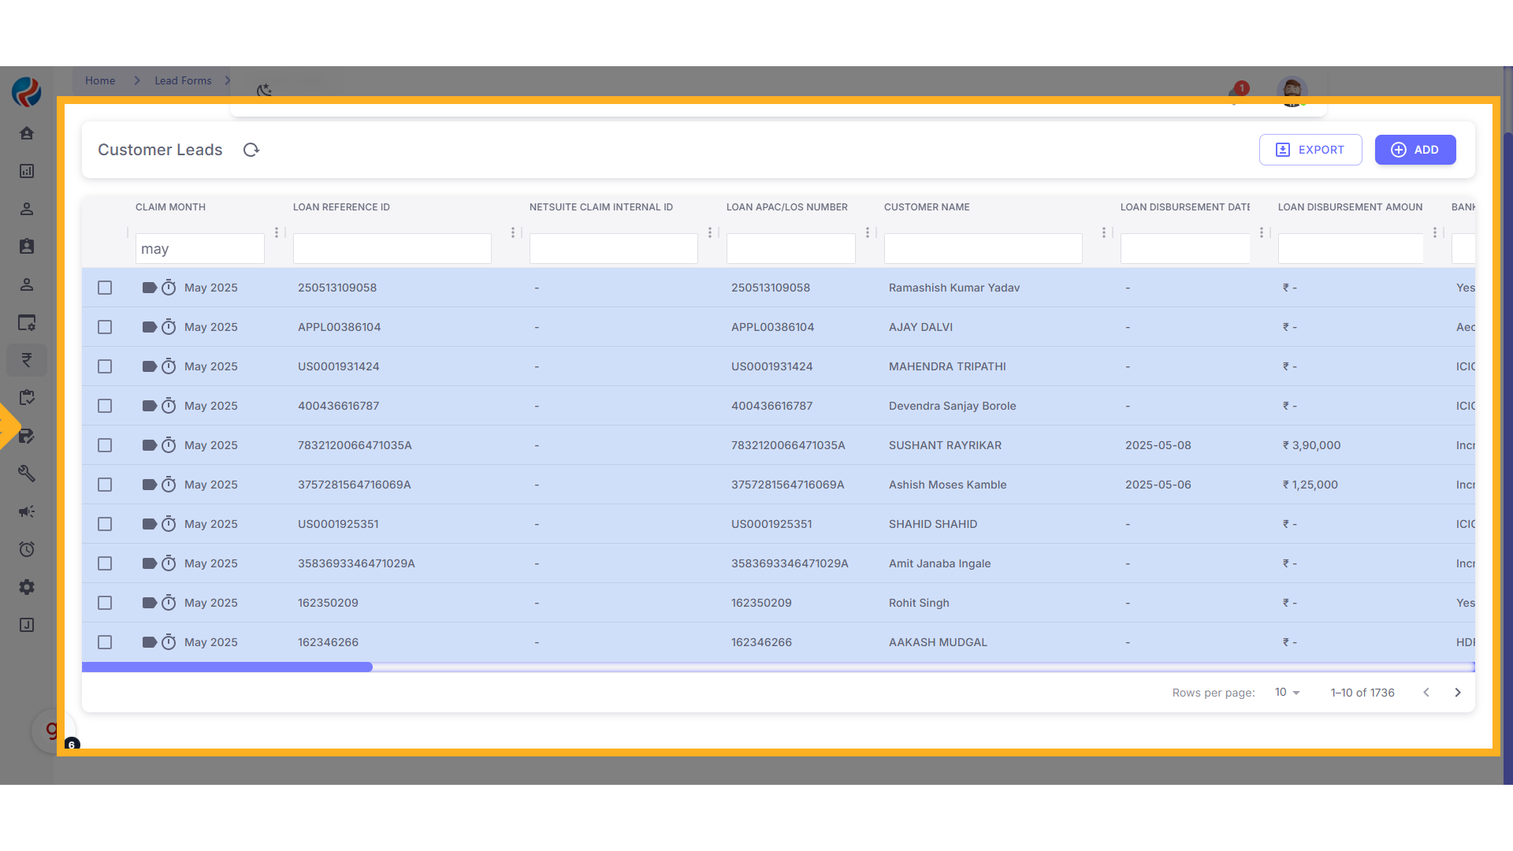
Task: Open Customer Name column options menu
Action: tap(1104, 232)
